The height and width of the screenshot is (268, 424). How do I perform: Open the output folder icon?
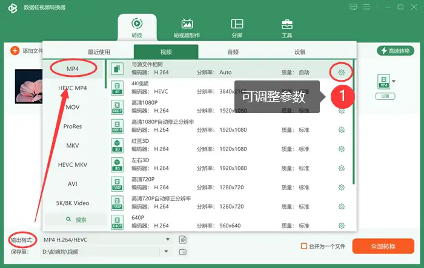tap(183, 252)
